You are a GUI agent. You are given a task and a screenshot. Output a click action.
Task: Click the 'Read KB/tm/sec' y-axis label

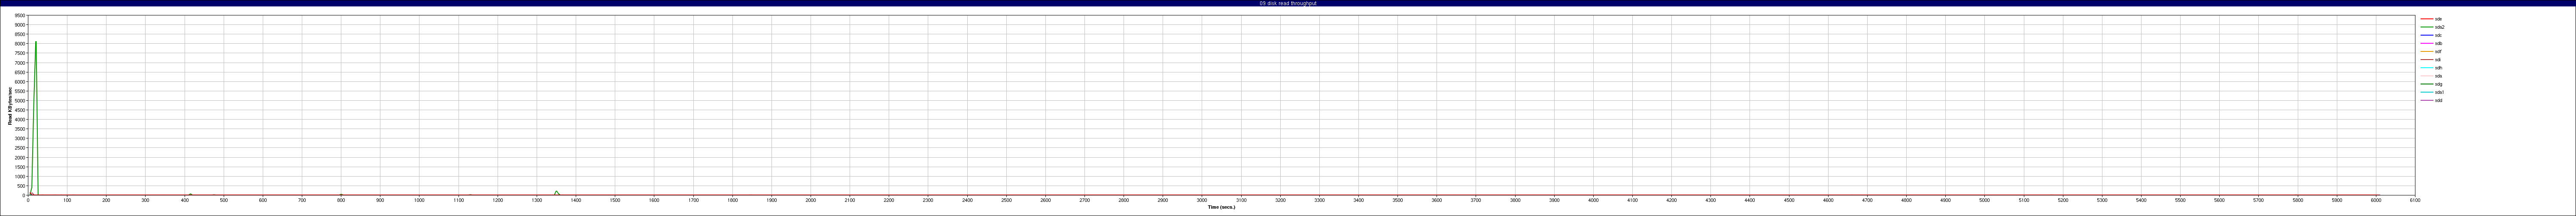point(10,106)
